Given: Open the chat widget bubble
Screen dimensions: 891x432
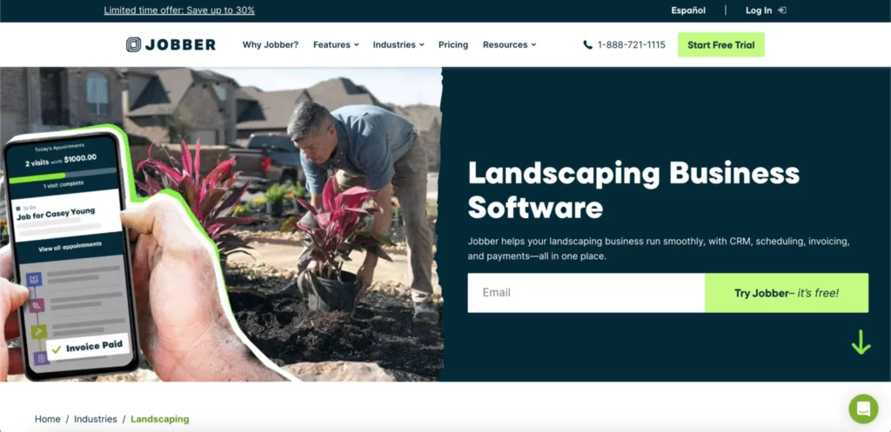Looking at the screenshot, I should coord(863,409).
